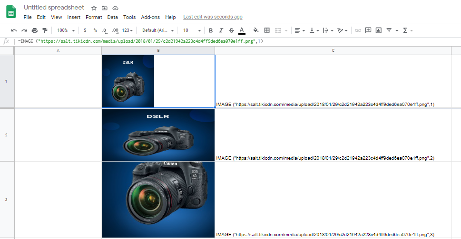461x239 pixels.
Task: Select row 1 header
Action: pos(6,81)
